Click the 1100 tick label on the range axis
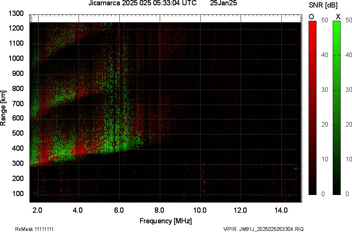 coord(16,43)
